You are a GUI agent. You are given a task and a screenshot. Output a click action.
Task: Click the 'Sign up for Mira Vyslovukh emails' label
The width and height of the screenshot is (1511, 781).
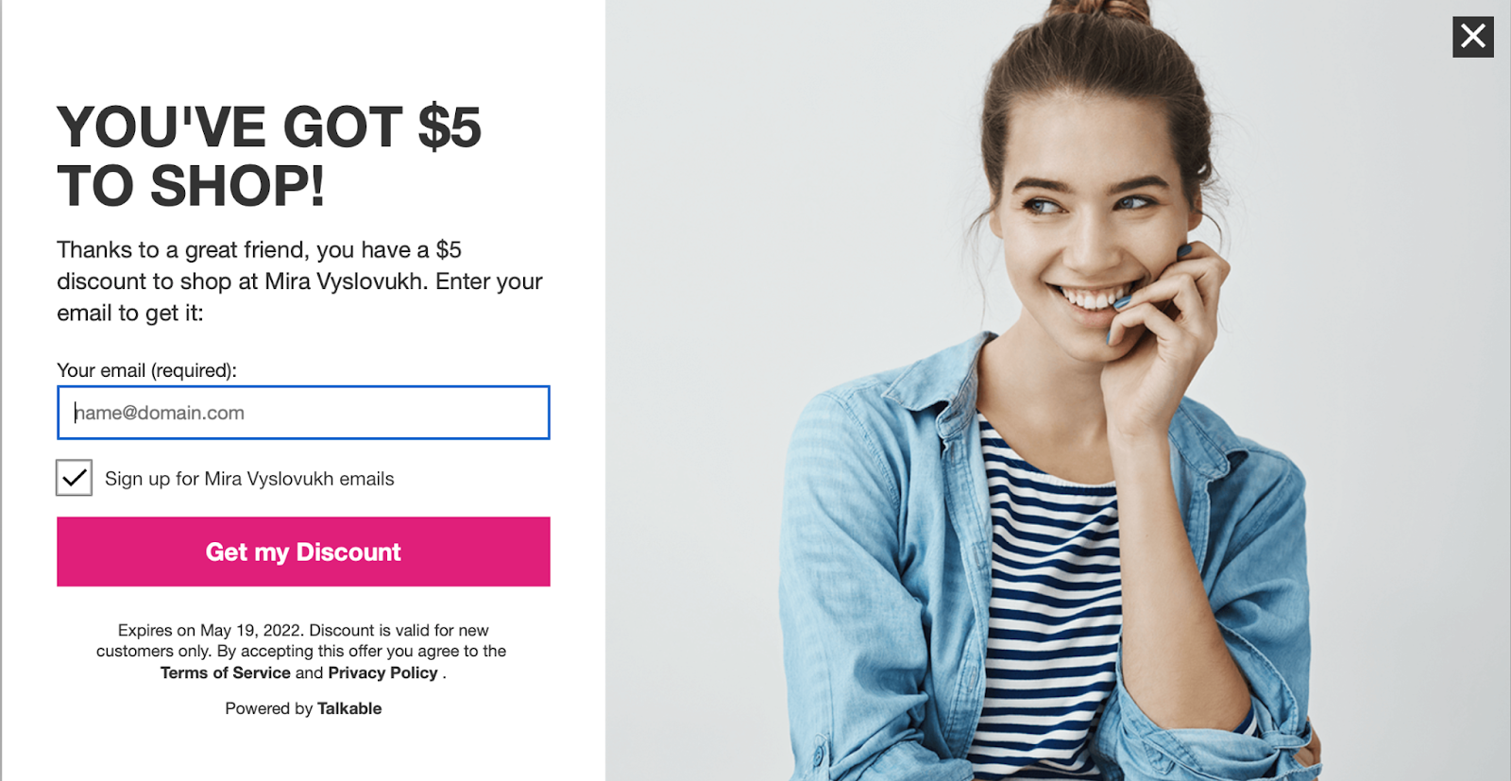click(249, 479)
